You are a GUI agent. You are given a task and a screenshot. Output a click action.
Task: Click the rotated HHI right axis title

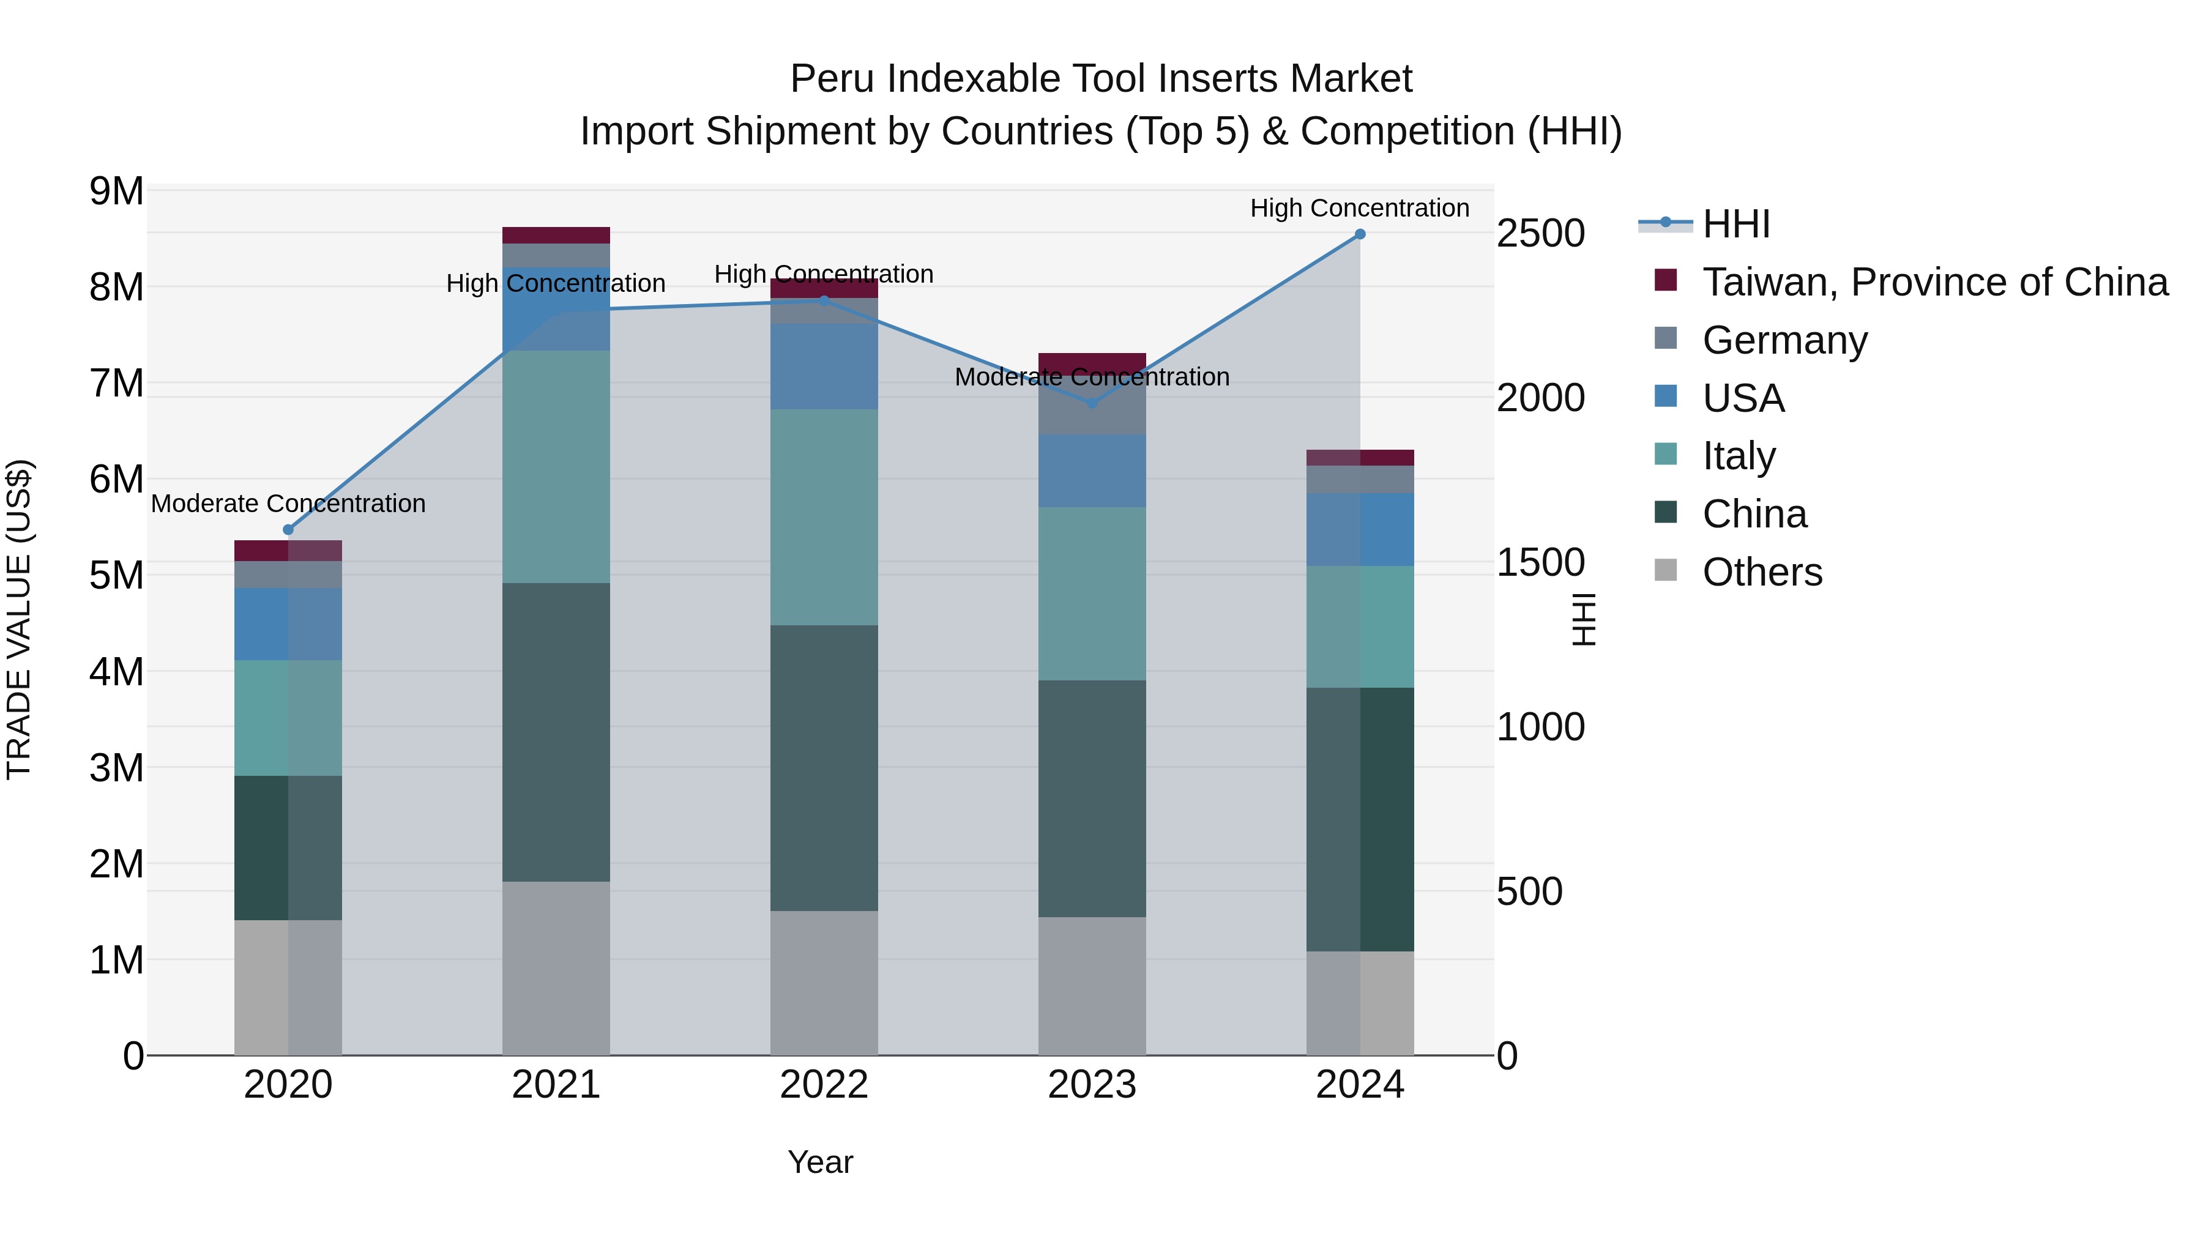[1584, 620]
